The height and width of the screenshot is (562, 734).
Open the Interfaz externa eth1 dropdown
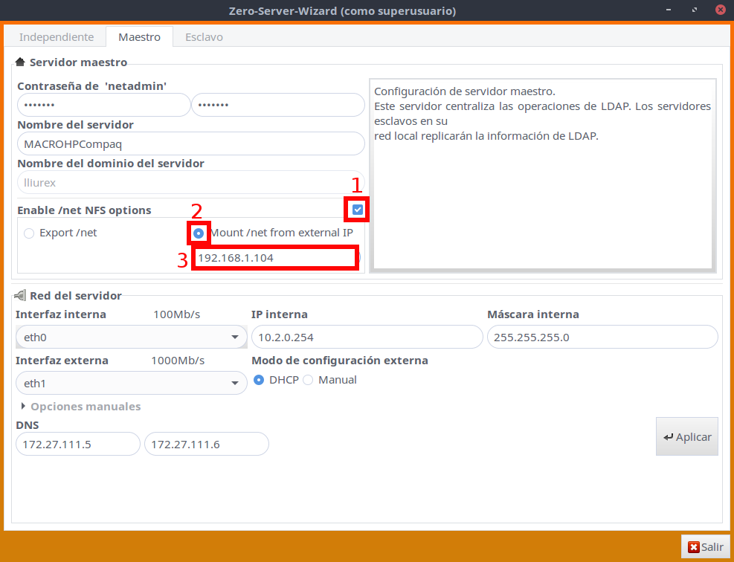(x=131, y=384)
